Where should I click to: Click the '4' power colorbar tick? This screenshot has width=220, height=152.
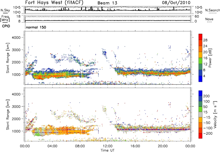coord(204,76)
